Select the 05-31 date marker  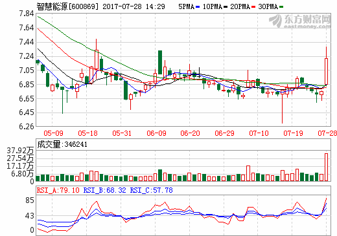coord(122,133)
